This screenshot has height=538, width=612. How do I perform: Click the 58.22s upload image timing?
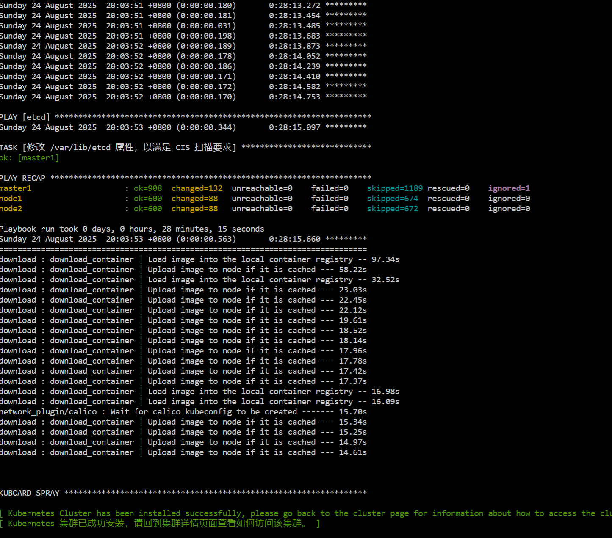tap(352, 270)
